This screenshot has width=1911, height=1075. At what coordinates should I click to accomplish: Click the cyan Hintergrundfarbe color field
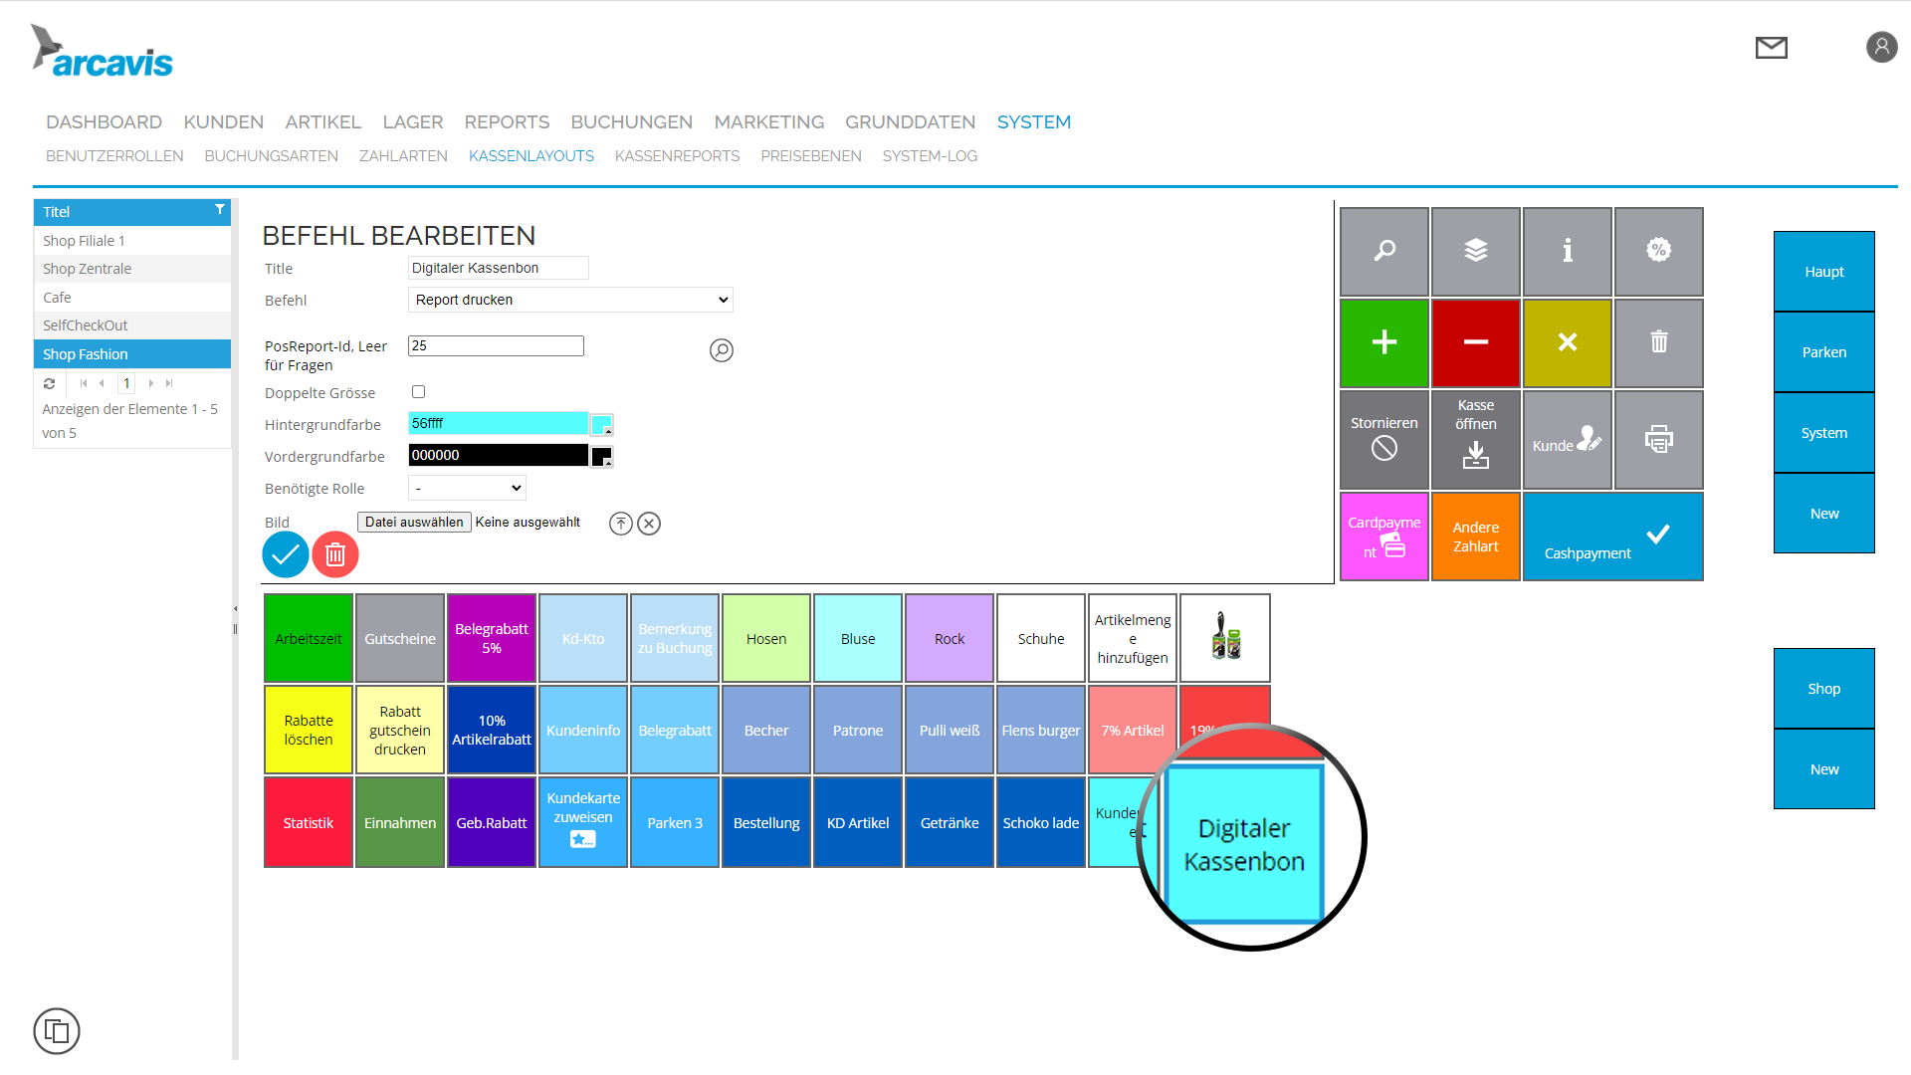pyautogui.click(x=498, y=423)
